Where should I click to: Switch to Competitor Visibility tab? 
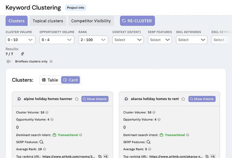[91, 21]
